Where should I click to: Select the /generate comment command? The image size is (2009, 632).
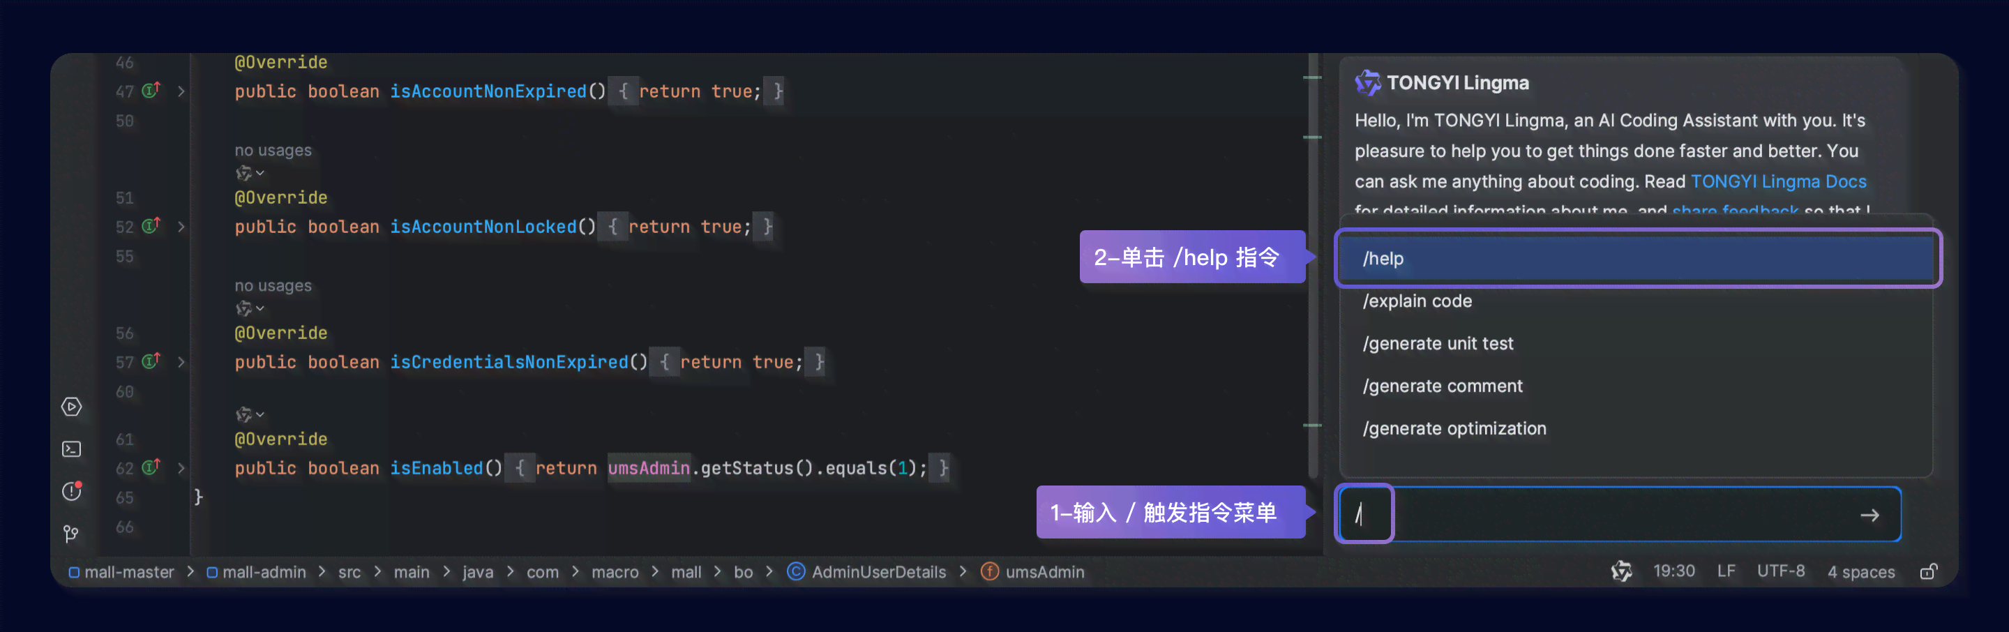[1636, 386]
